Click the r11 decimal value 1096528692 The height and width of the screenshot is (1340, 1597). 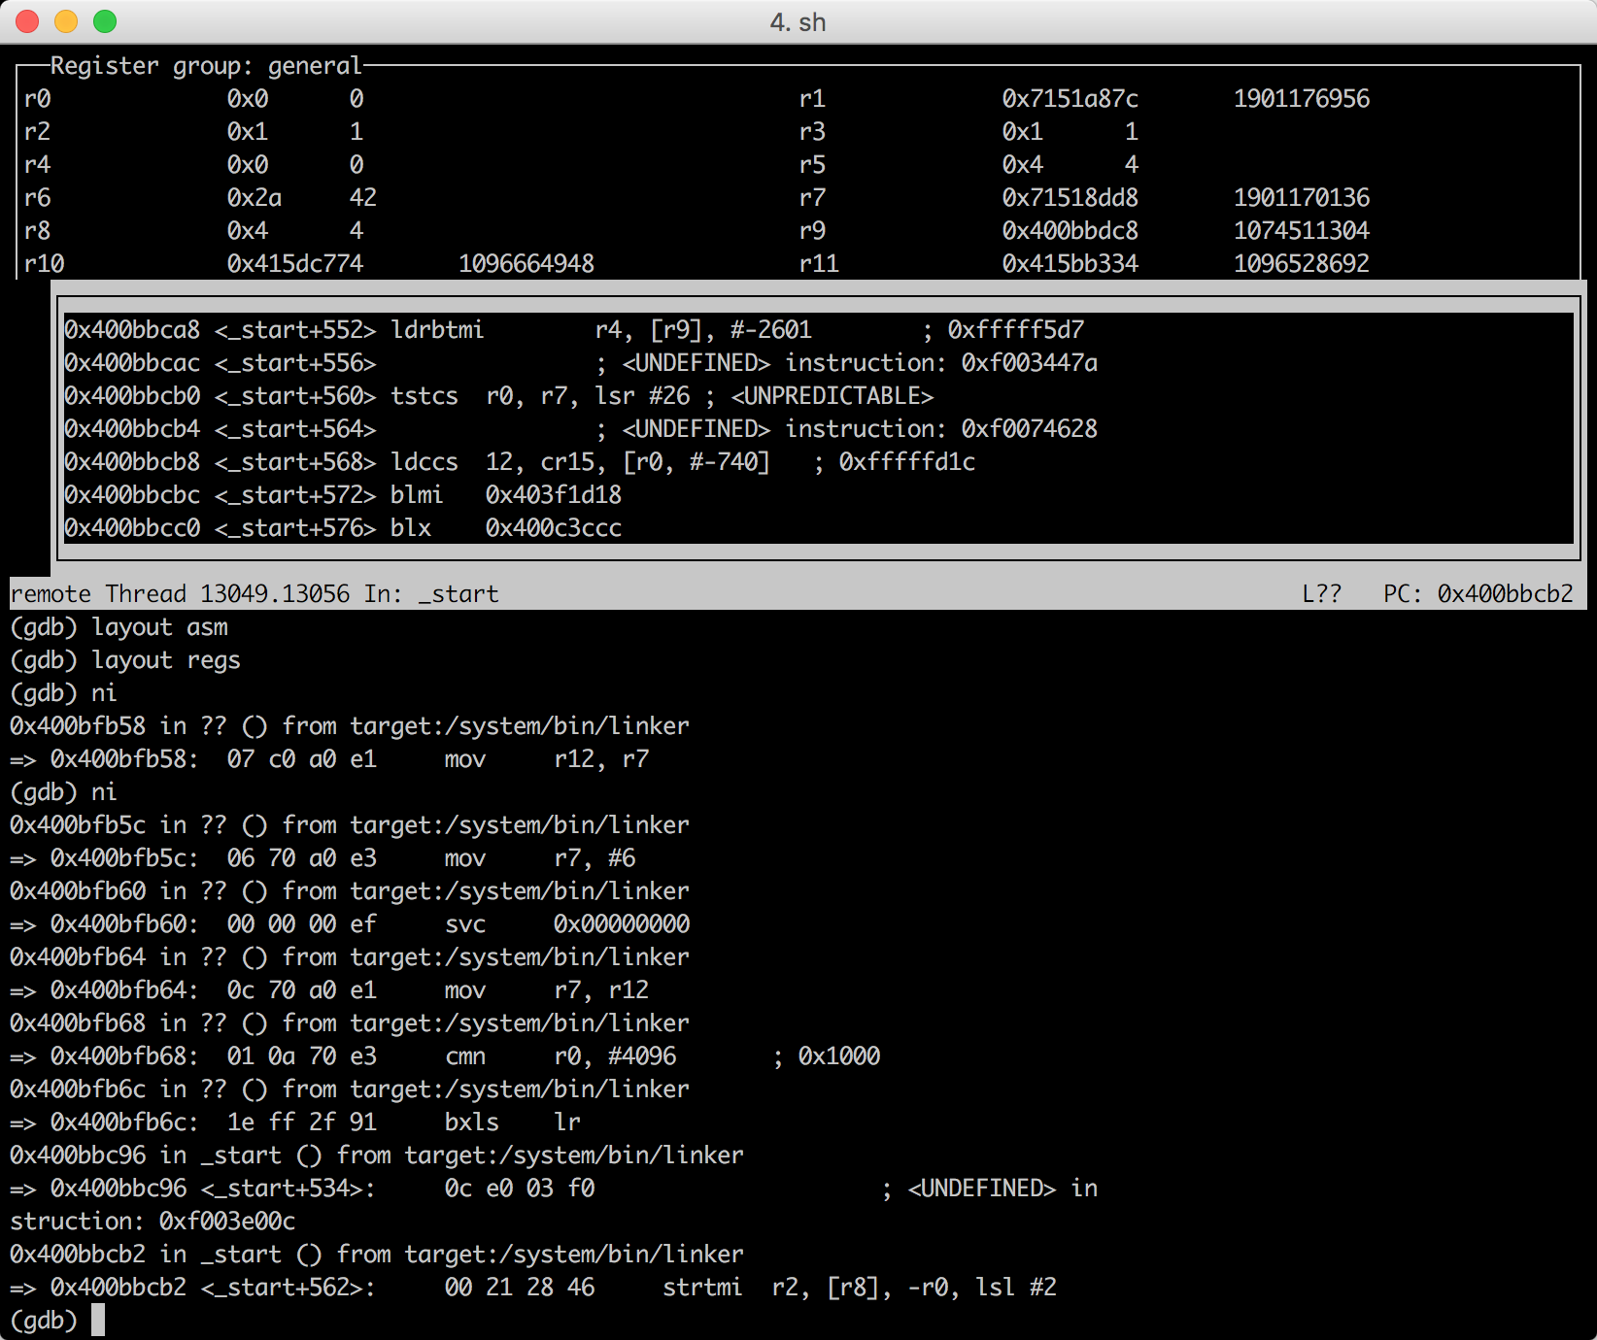tap(1301, 264)
